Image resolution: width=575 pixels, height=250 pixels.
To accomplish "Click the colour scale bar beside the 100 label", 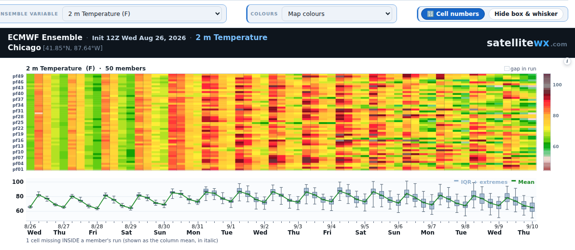I will (x=547, y=85).
